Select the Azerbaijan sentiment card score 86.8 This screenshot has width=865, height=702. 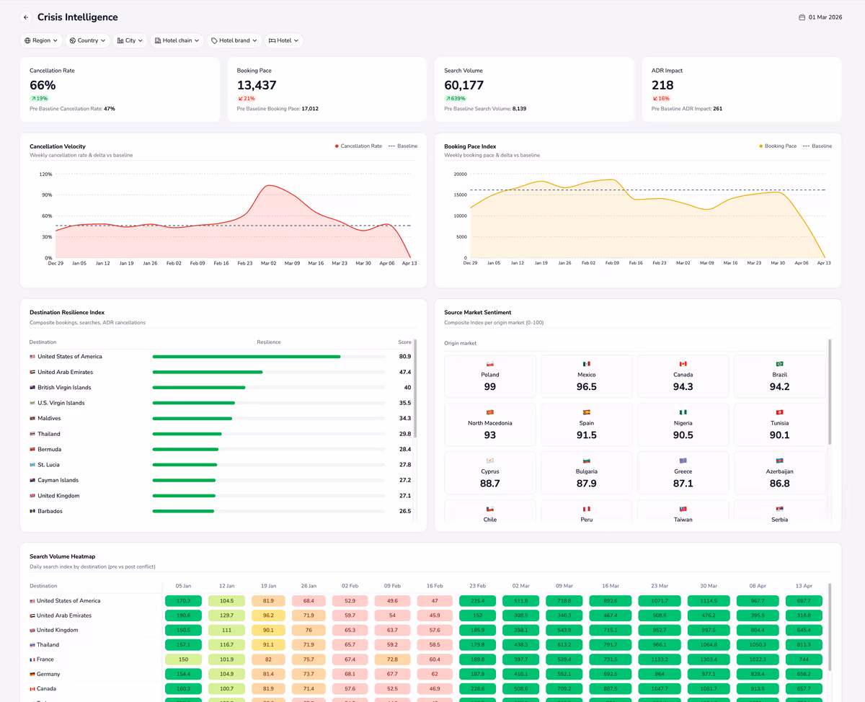780,473
